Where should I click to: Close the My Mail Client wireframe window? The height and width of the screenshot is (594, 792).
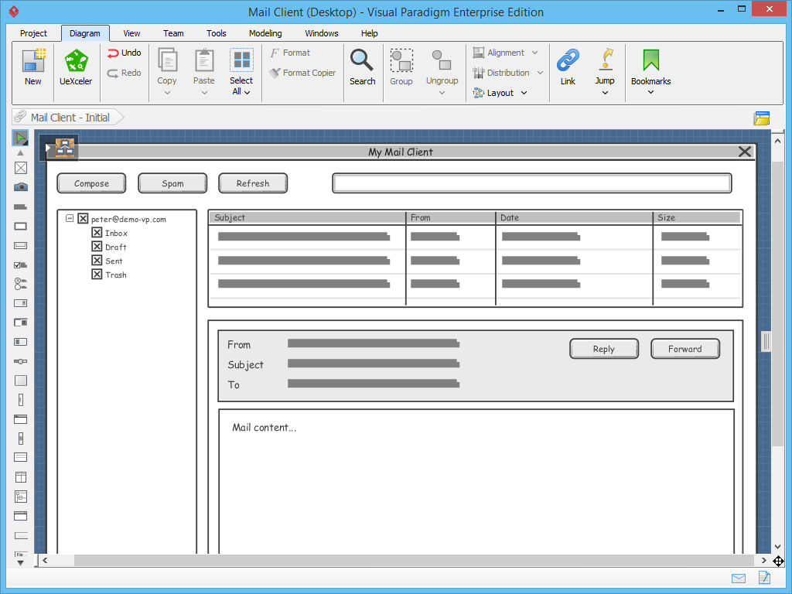pos(745,152)
